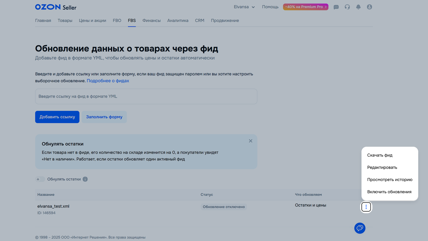428x241 pixels.
Task: Open notifications bell icon
Action: (358, 7)
